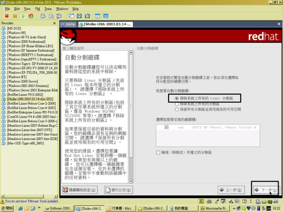The width and height of the screenshot is (283, 212).
Task: Select [Mandriva-Linux-free-2007-DVD] in Favorites
Action: [30, 130]
